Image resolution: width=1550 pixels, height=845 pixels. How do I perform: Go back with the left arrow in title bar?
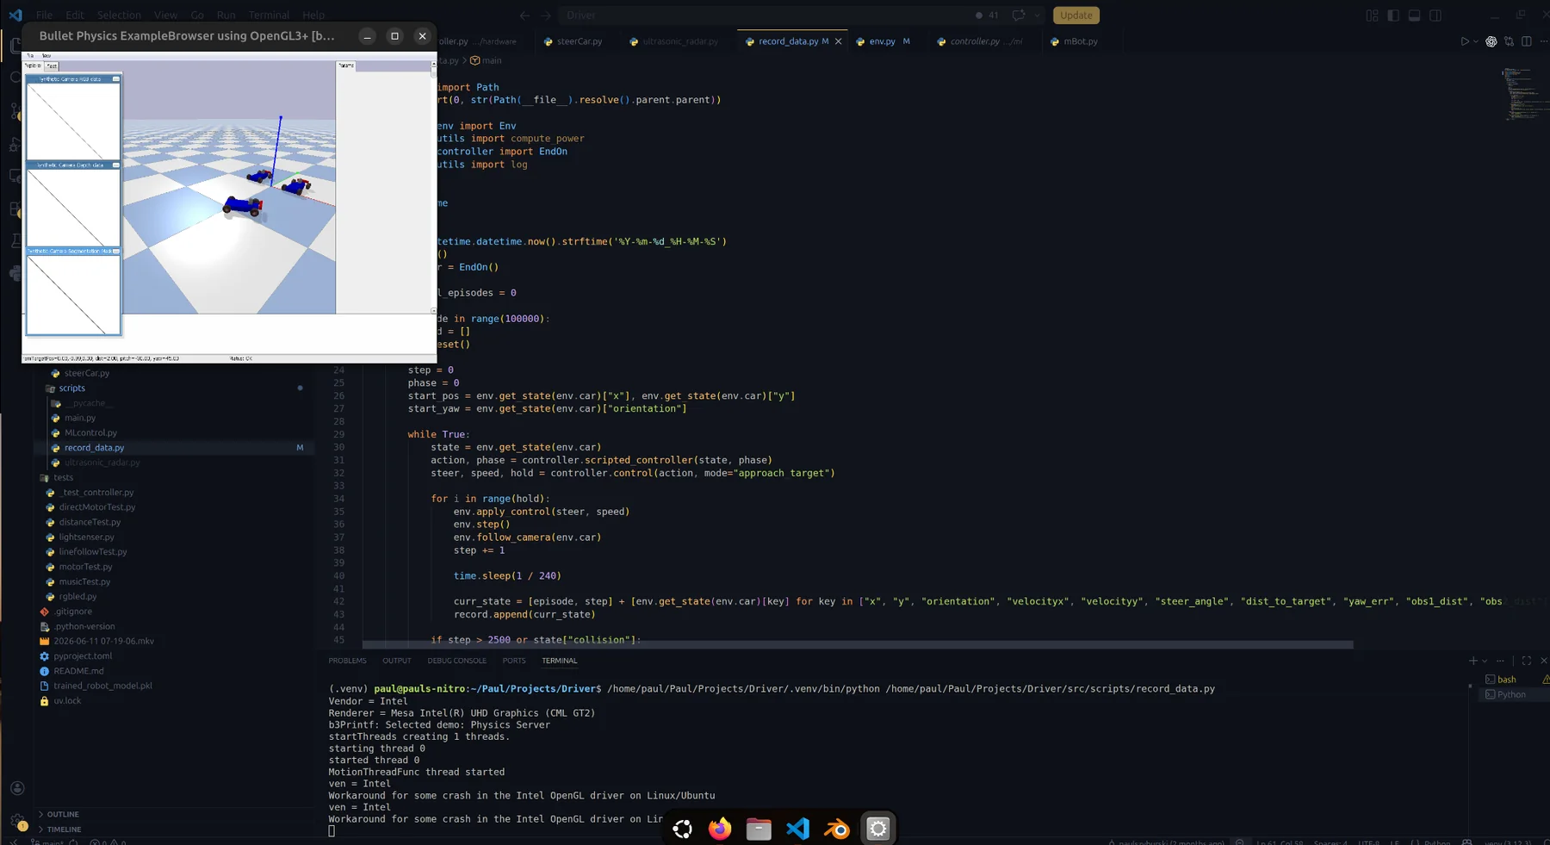pos(525,16)
